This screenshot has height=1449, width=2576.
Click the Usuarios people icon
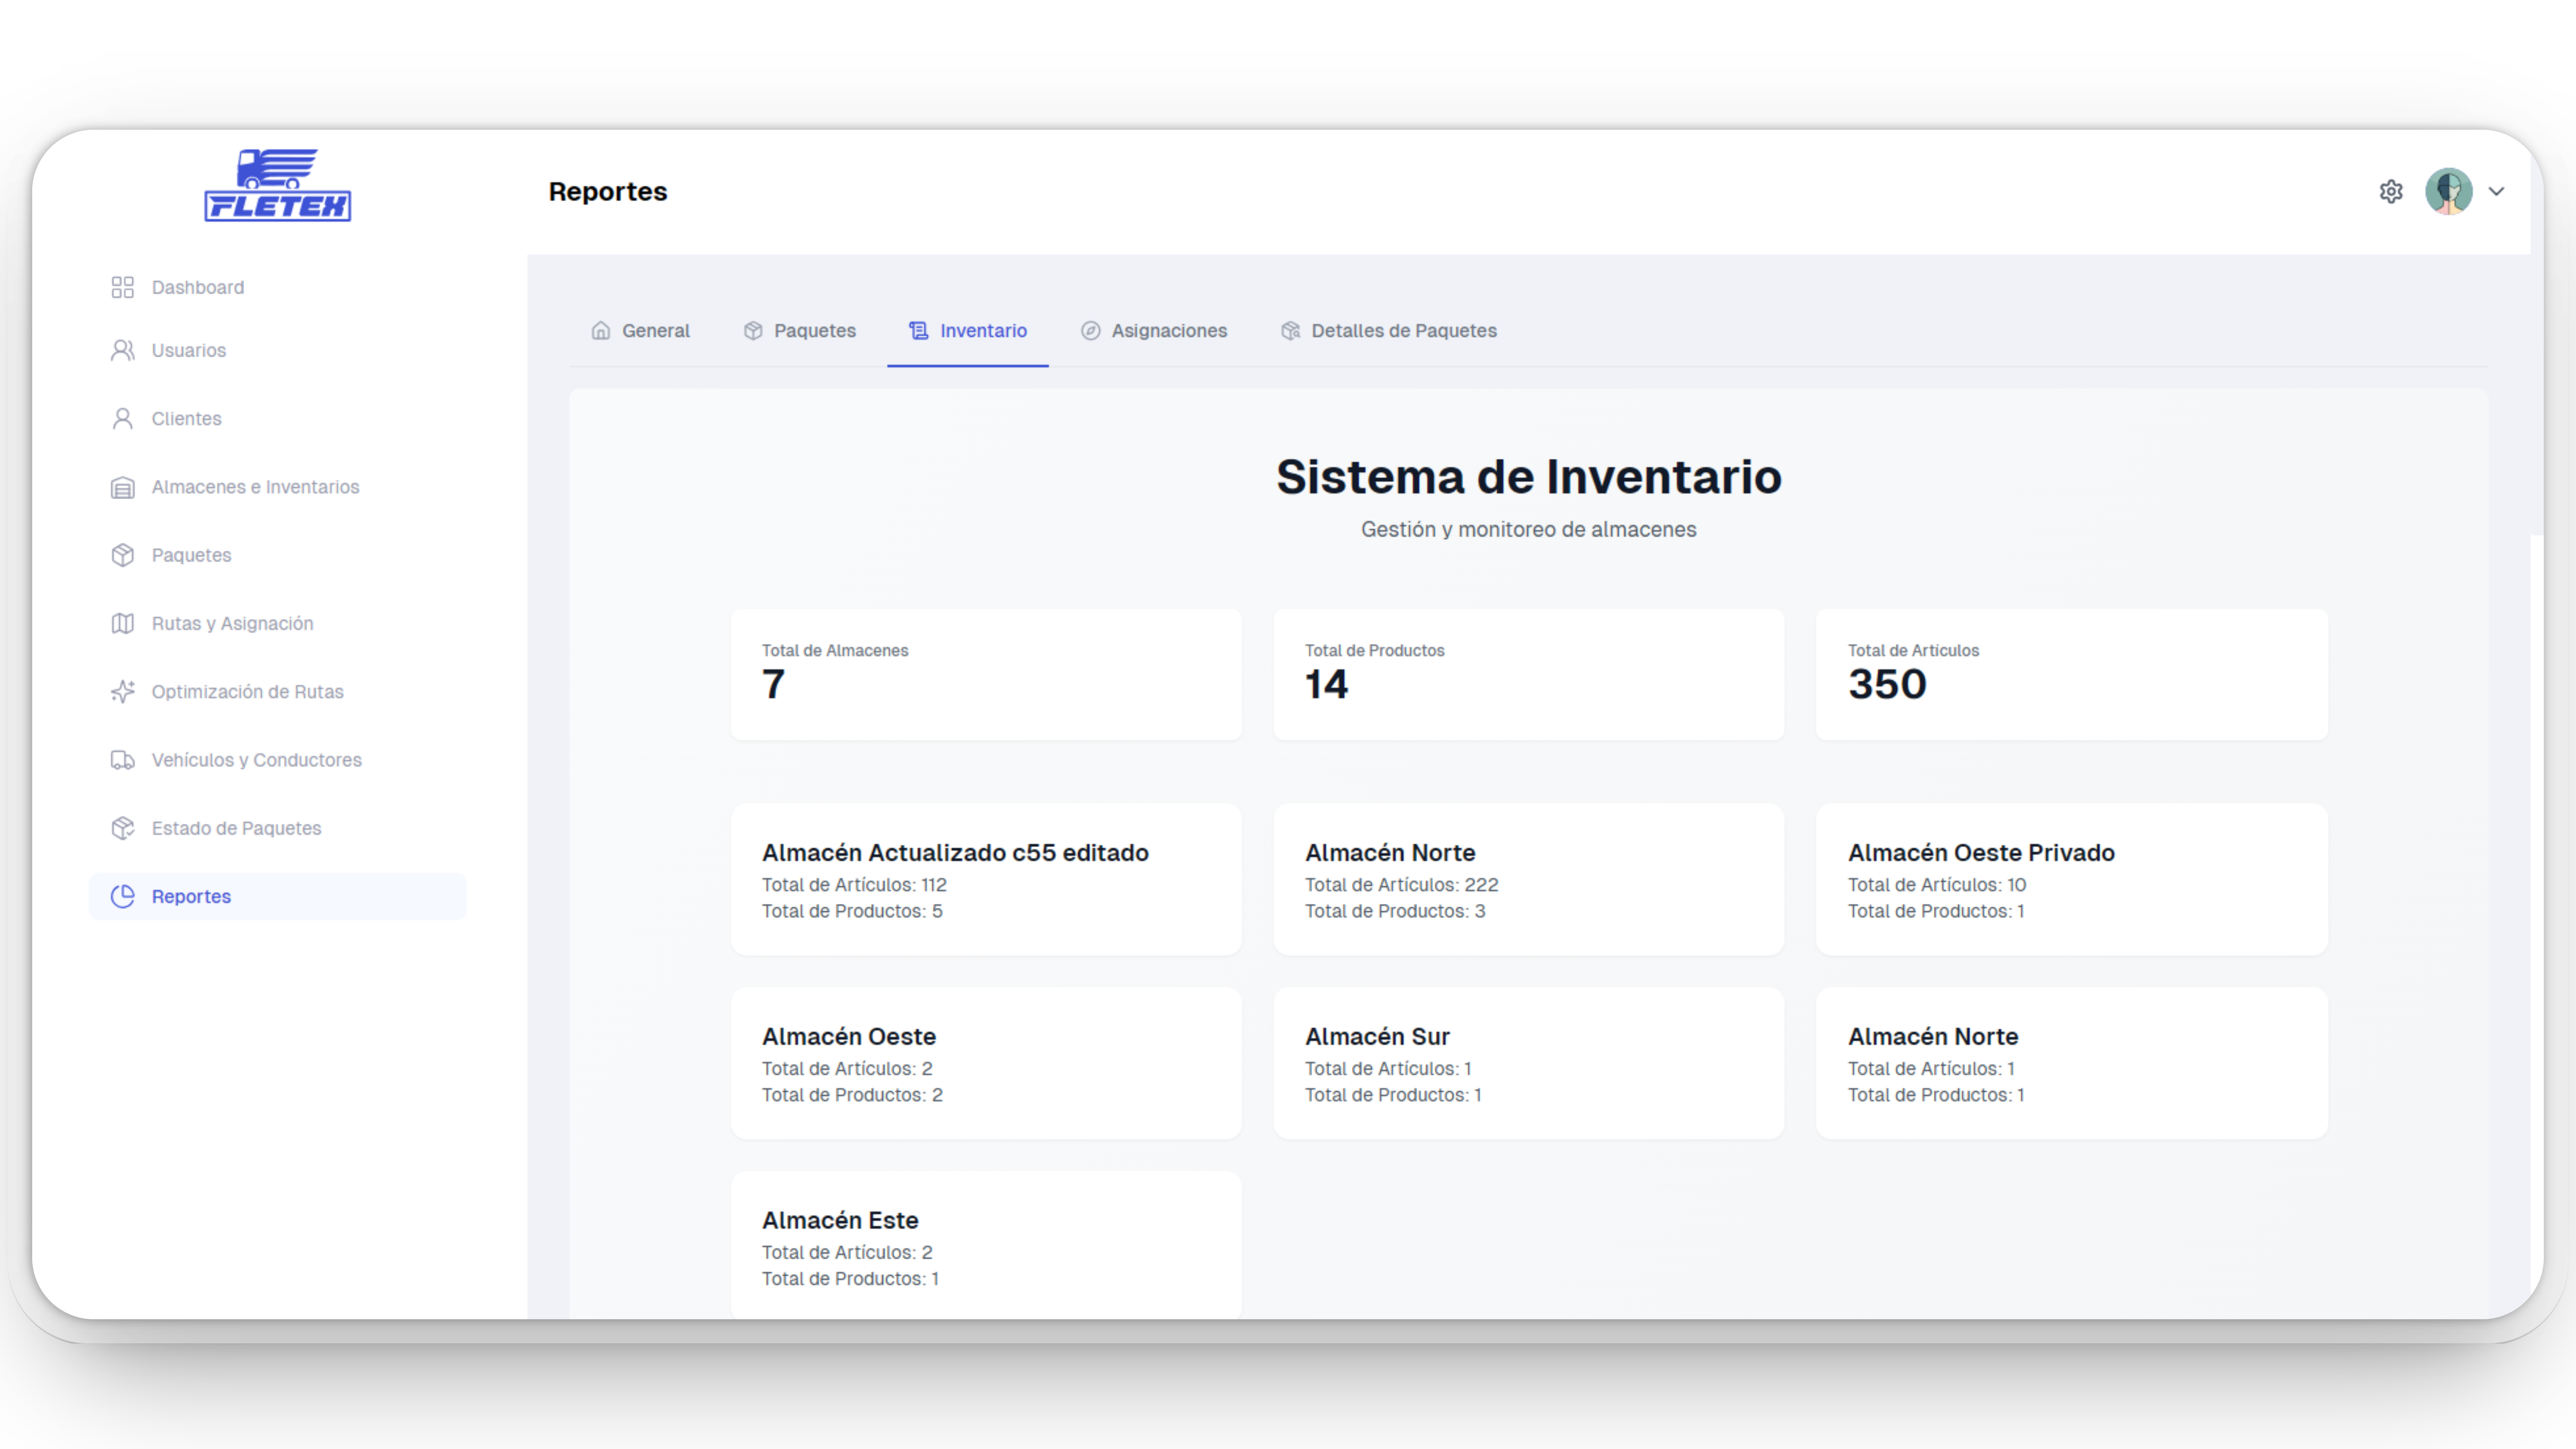click(x=122, y=350)
